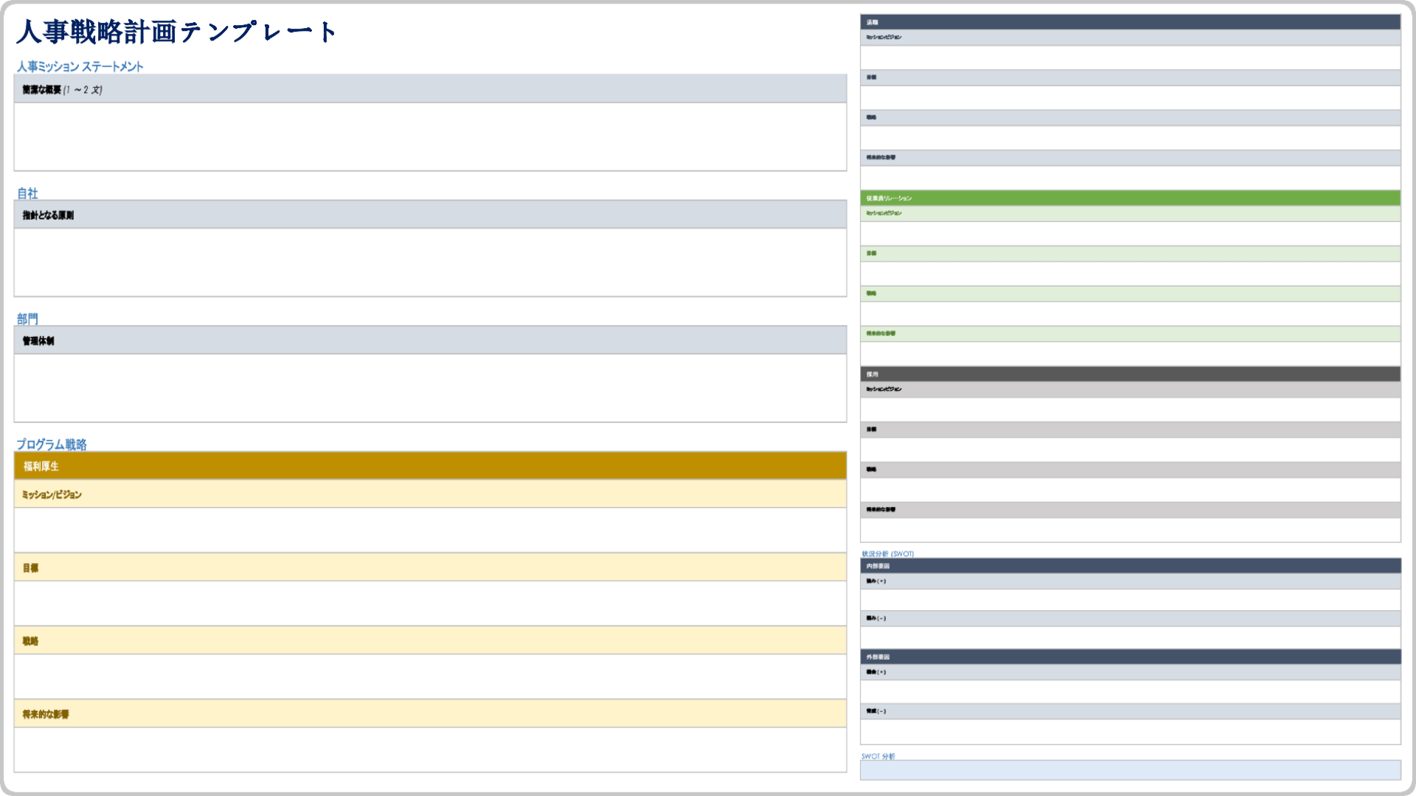
Task: Click the navy banner at top of right column
Action: pyautogui.click(x=1130, y=22)
